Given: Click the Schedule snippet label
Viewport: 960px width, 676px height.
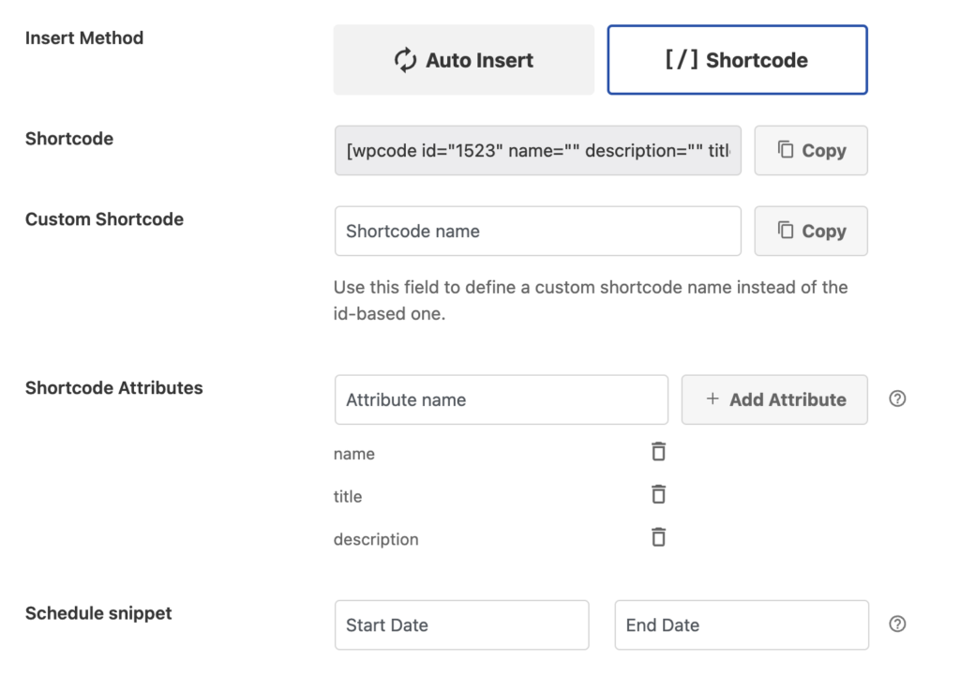Looking at the screenshot, I should (x=98, y=614).
